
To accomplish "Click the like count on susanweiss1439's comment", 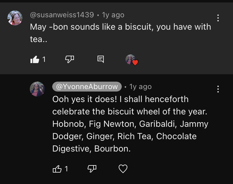I will (44, 59).
